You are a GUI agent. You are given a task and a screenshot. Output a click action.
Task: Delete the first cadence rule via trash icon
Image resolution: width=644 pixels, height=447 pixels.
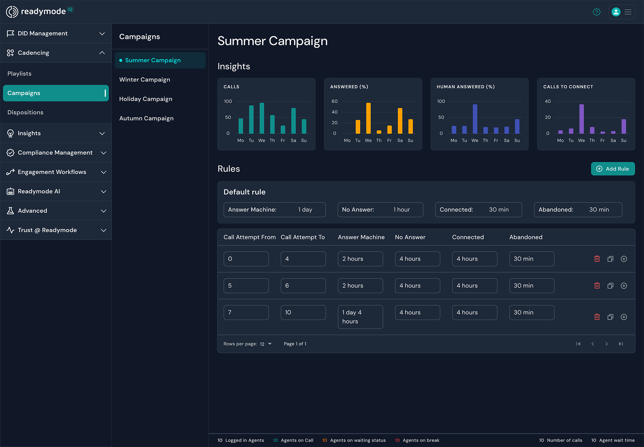pyautogui.click(x=597, y=259)
